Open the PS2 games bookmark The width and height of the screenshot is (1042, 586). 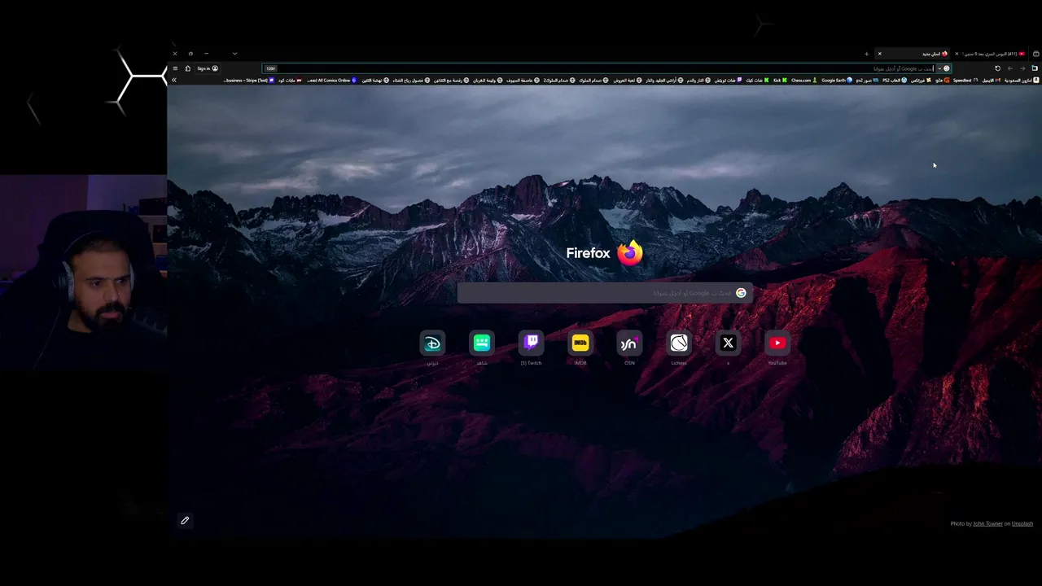click(895, 81)
